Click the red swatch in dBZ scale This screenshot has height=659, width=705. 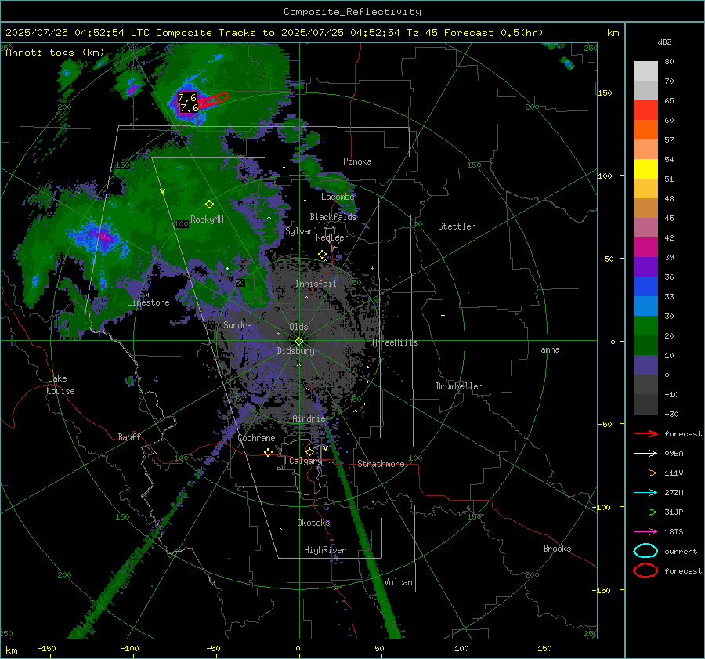[645, 110]
